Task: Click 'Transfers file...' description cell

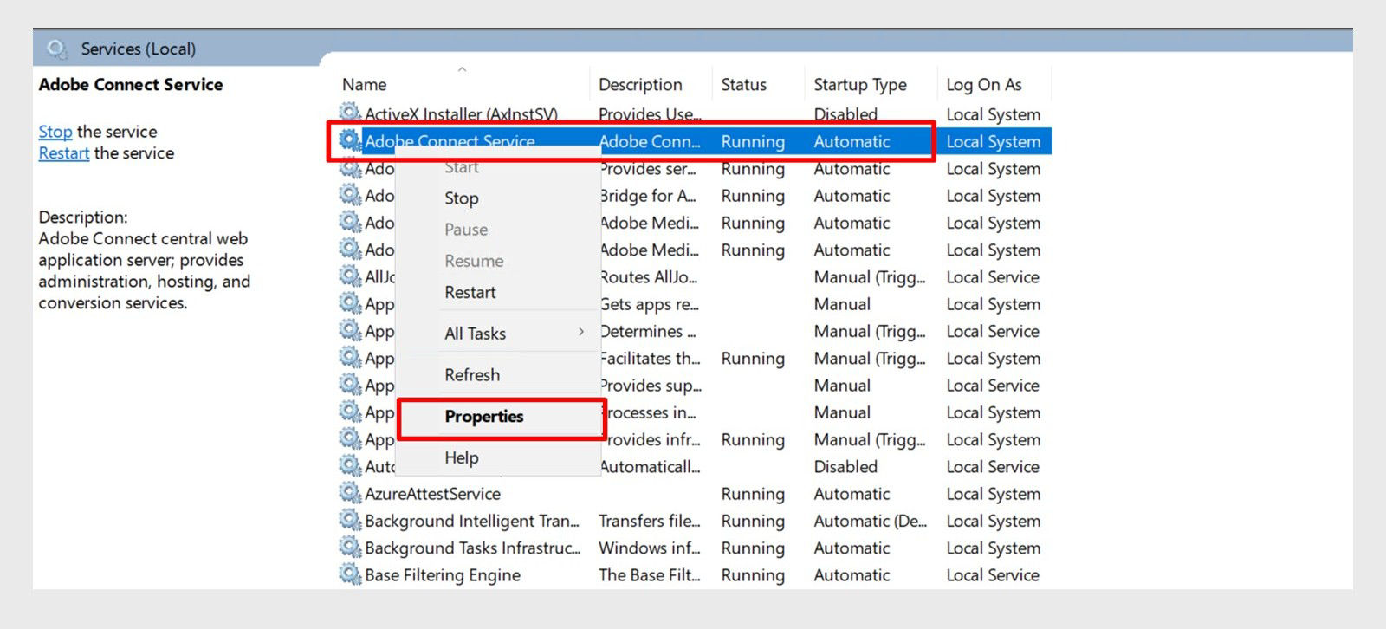Action: pyautogui.click(x=650, y=521)
